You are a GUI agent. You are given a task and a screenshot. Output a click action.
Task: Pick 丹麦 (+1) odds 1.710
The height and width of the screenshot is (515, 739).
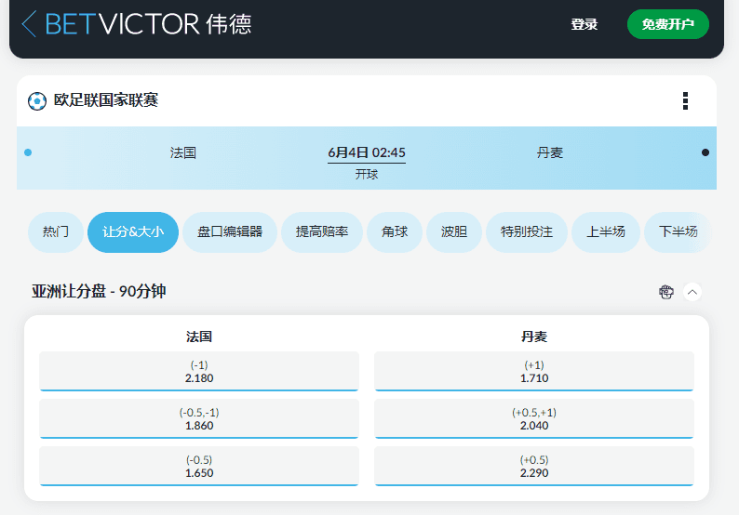(534, 371)
